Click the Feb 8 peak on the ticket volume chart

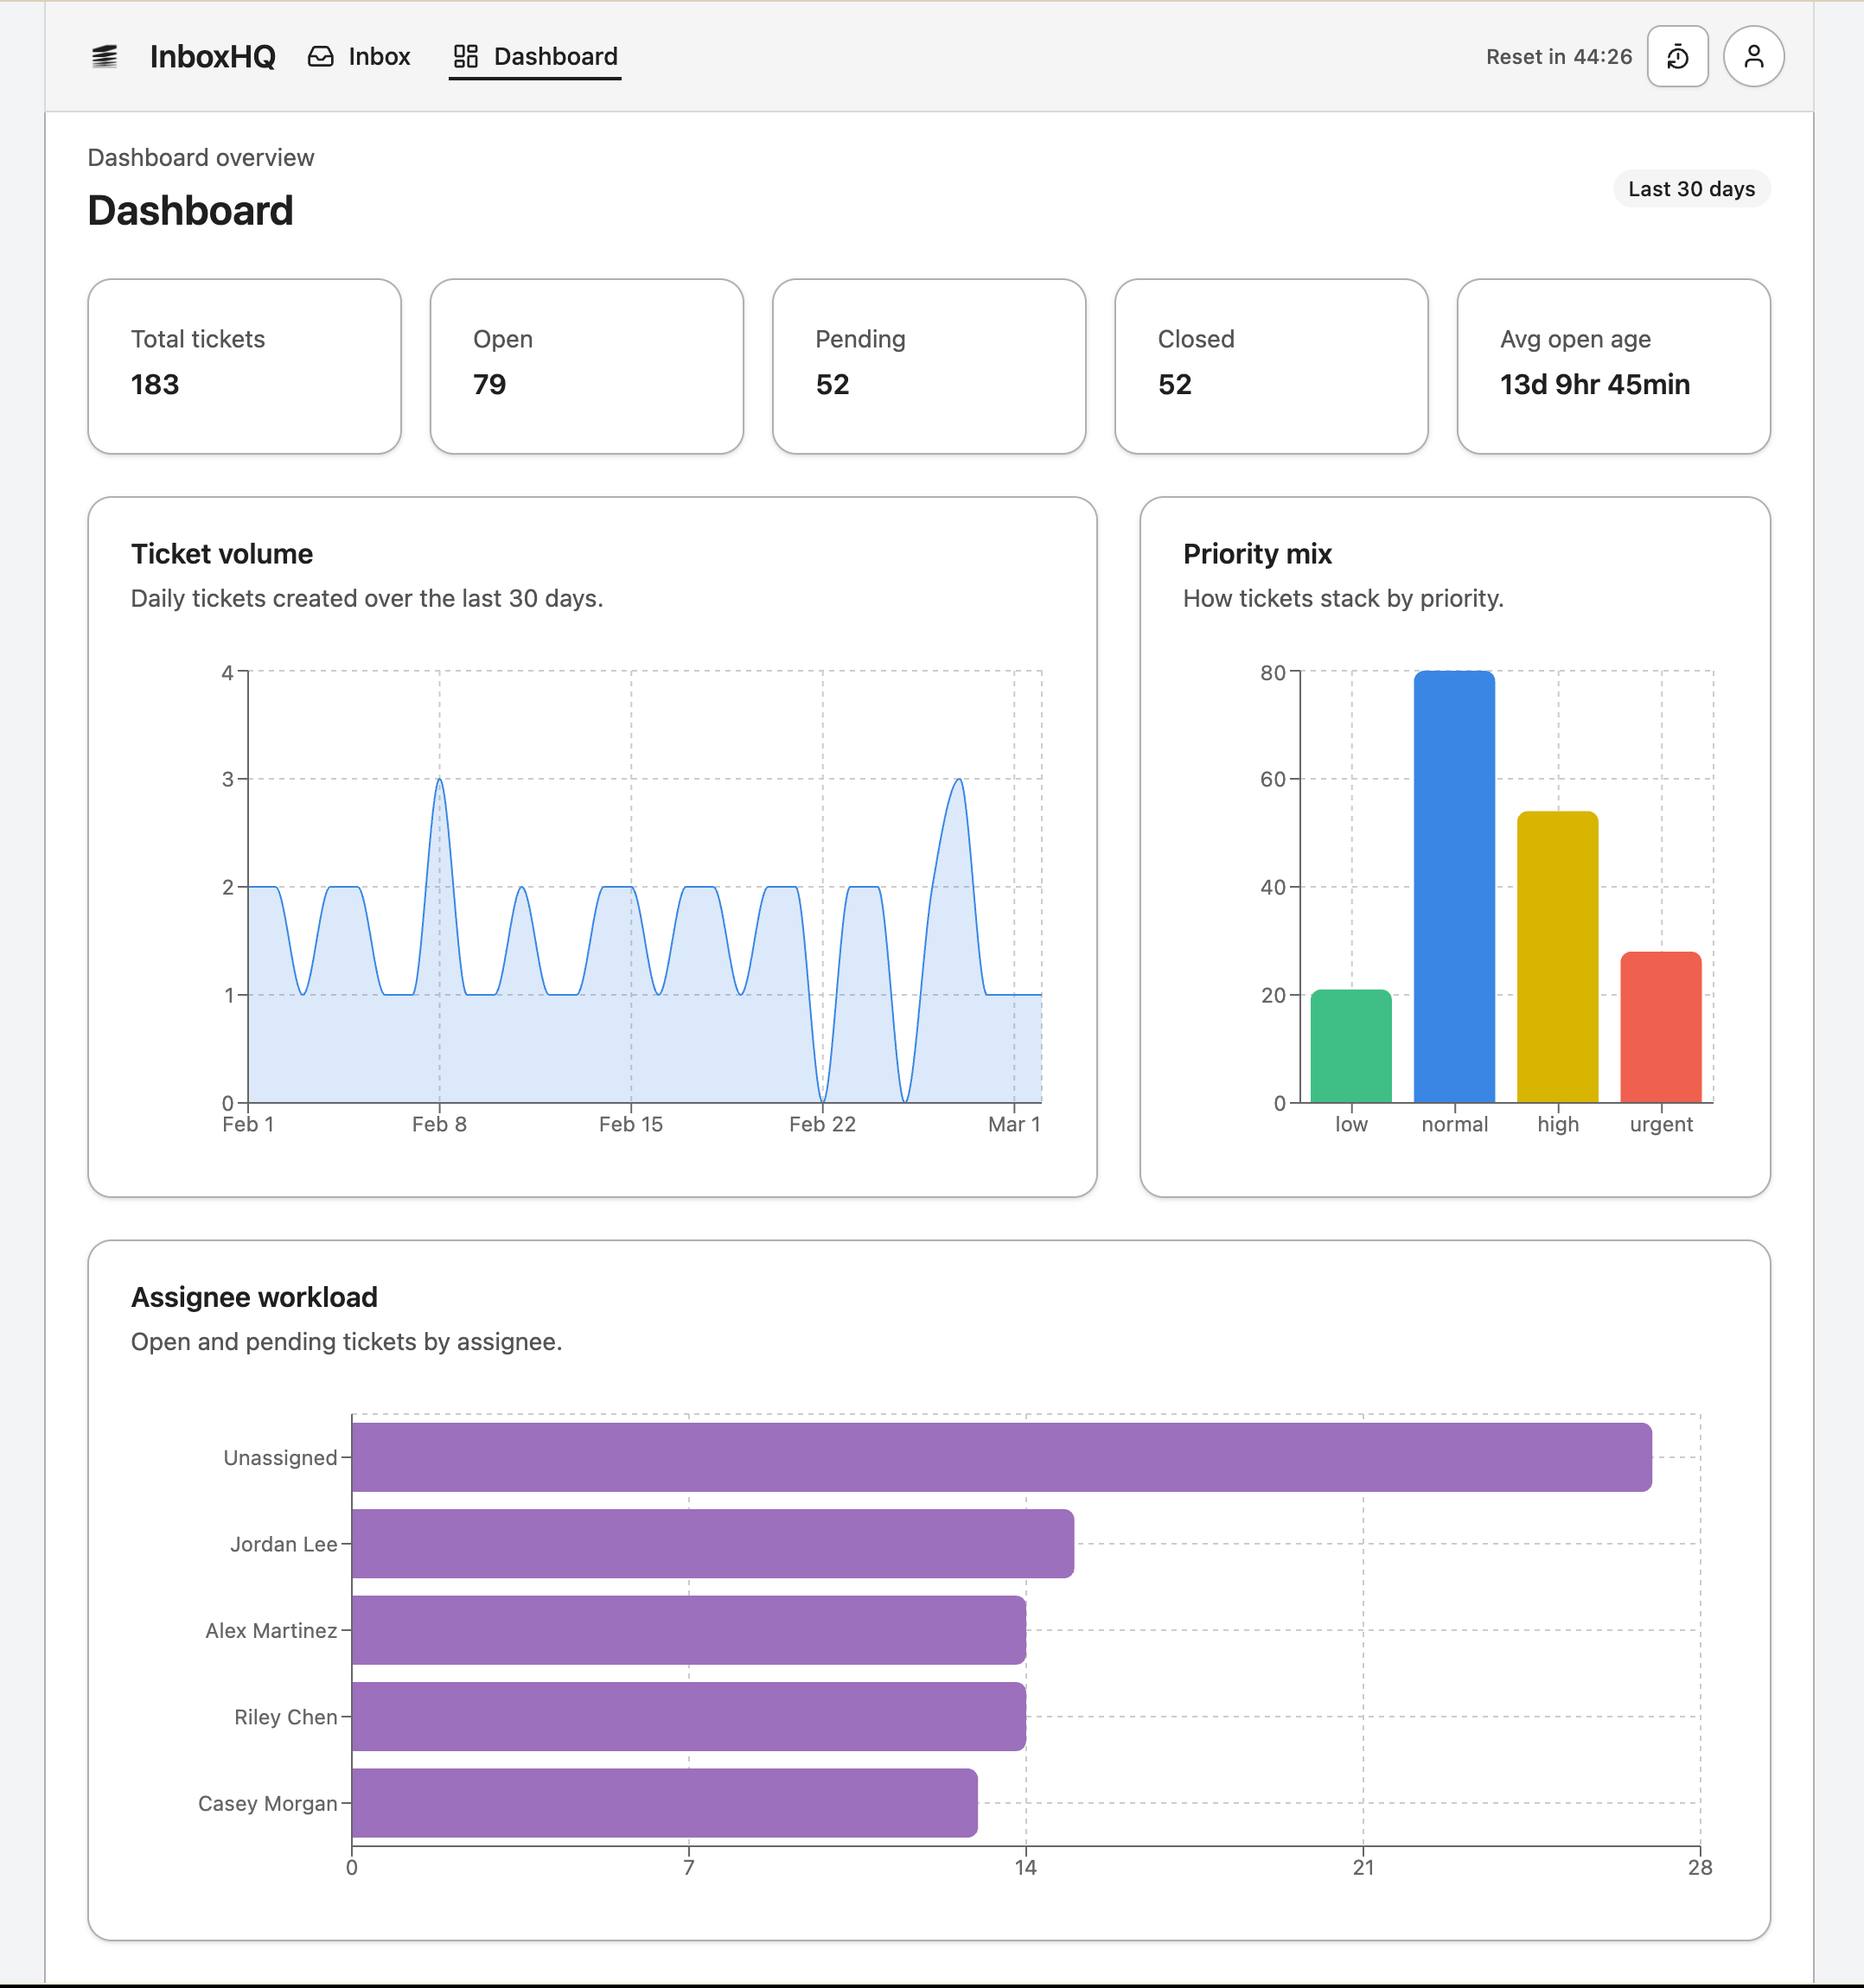pos(439,780)
